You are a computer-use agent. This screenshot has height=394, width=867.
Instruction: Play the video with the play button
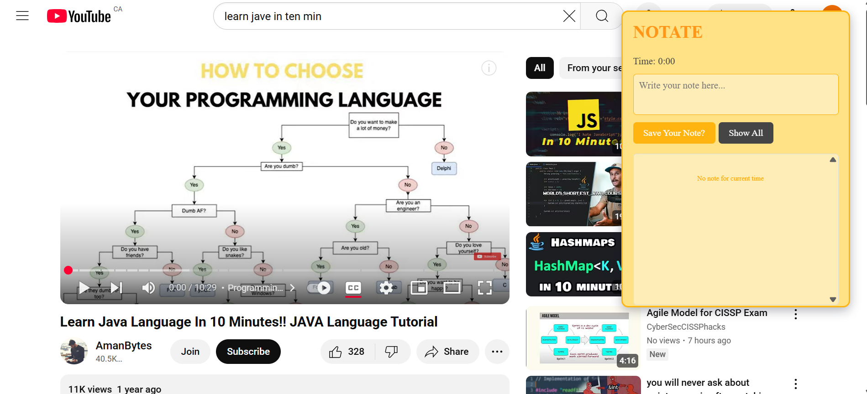(x=84, y=288)
